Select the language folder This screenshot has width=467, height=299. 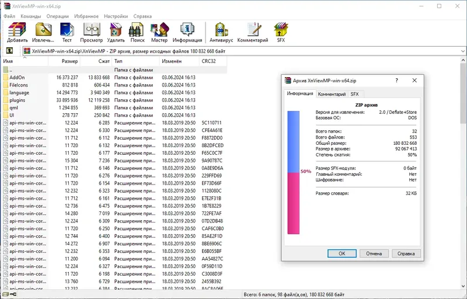(x=19, y=93)
